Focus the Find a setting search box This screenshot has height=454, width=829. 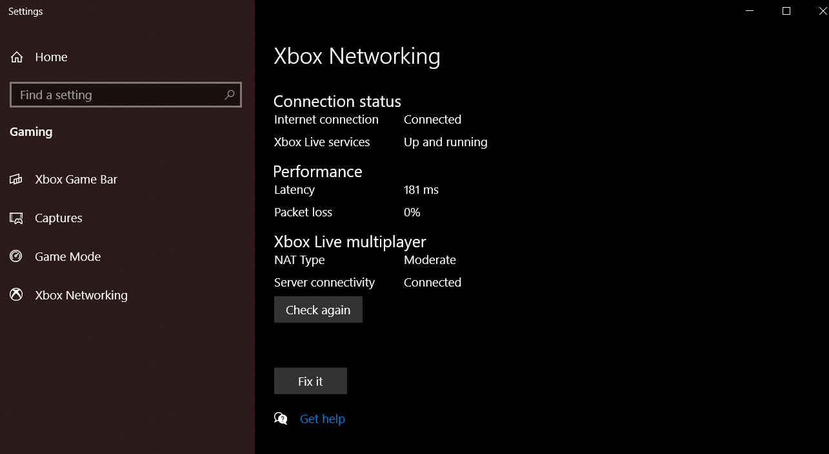126,95
